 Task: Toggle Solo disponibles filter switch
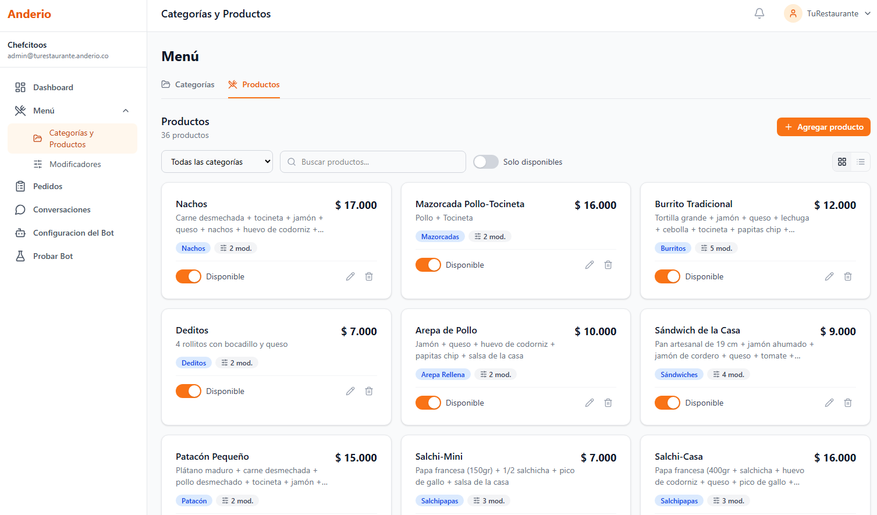(486, 162)
